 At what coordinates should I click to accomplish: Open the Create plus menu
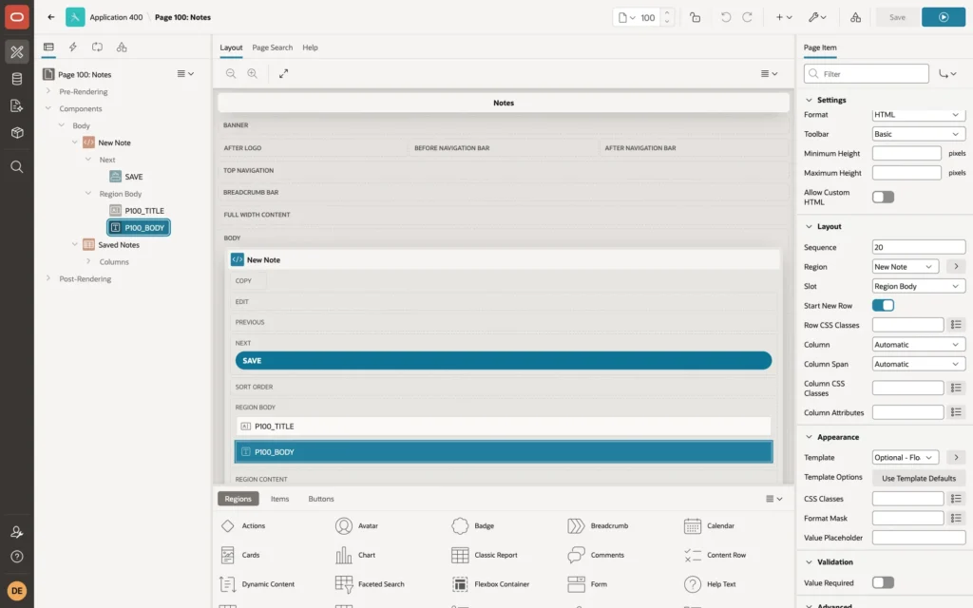pos(784,17)
